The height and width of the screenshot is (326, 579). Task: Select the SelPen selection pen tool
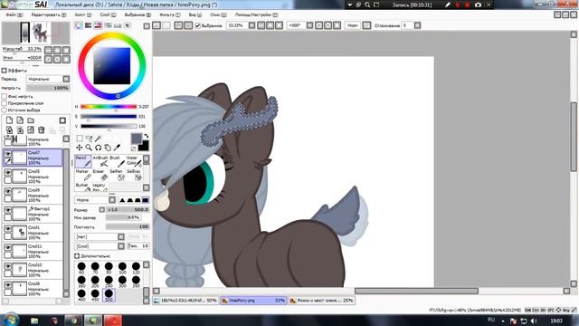[x=117, y=175]
